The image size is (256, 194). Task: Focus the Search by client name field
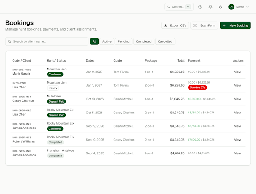coord(47,41)
